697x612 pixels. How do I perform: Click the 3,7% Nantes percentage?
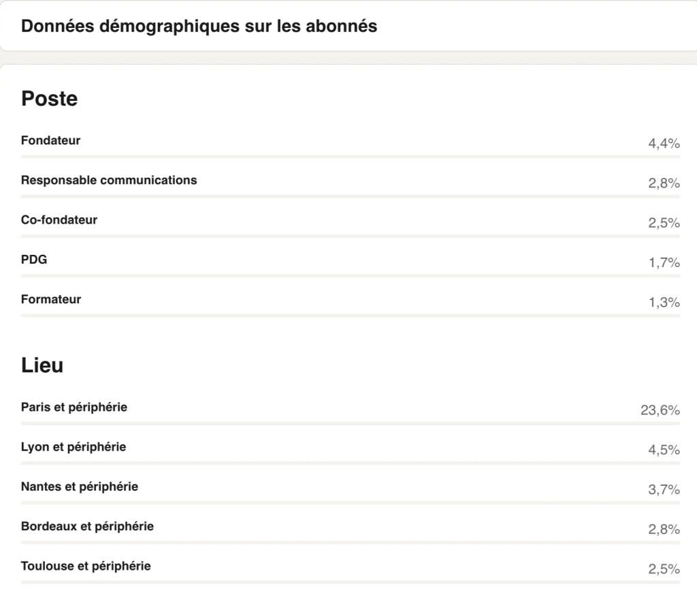664,490
